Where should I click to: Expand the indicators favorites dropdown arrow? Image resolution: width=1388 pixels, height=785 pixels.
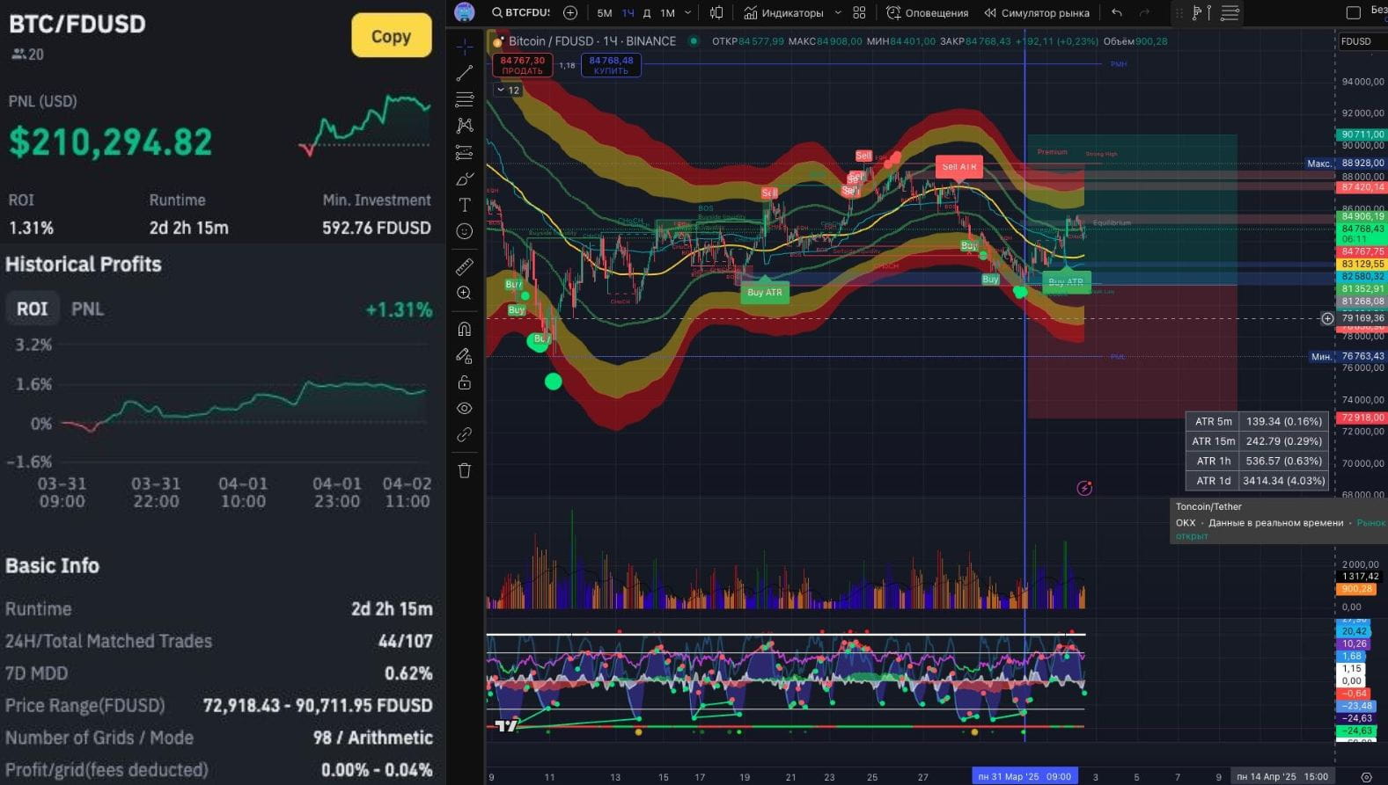pyautogui.click(x=838, y=13)
